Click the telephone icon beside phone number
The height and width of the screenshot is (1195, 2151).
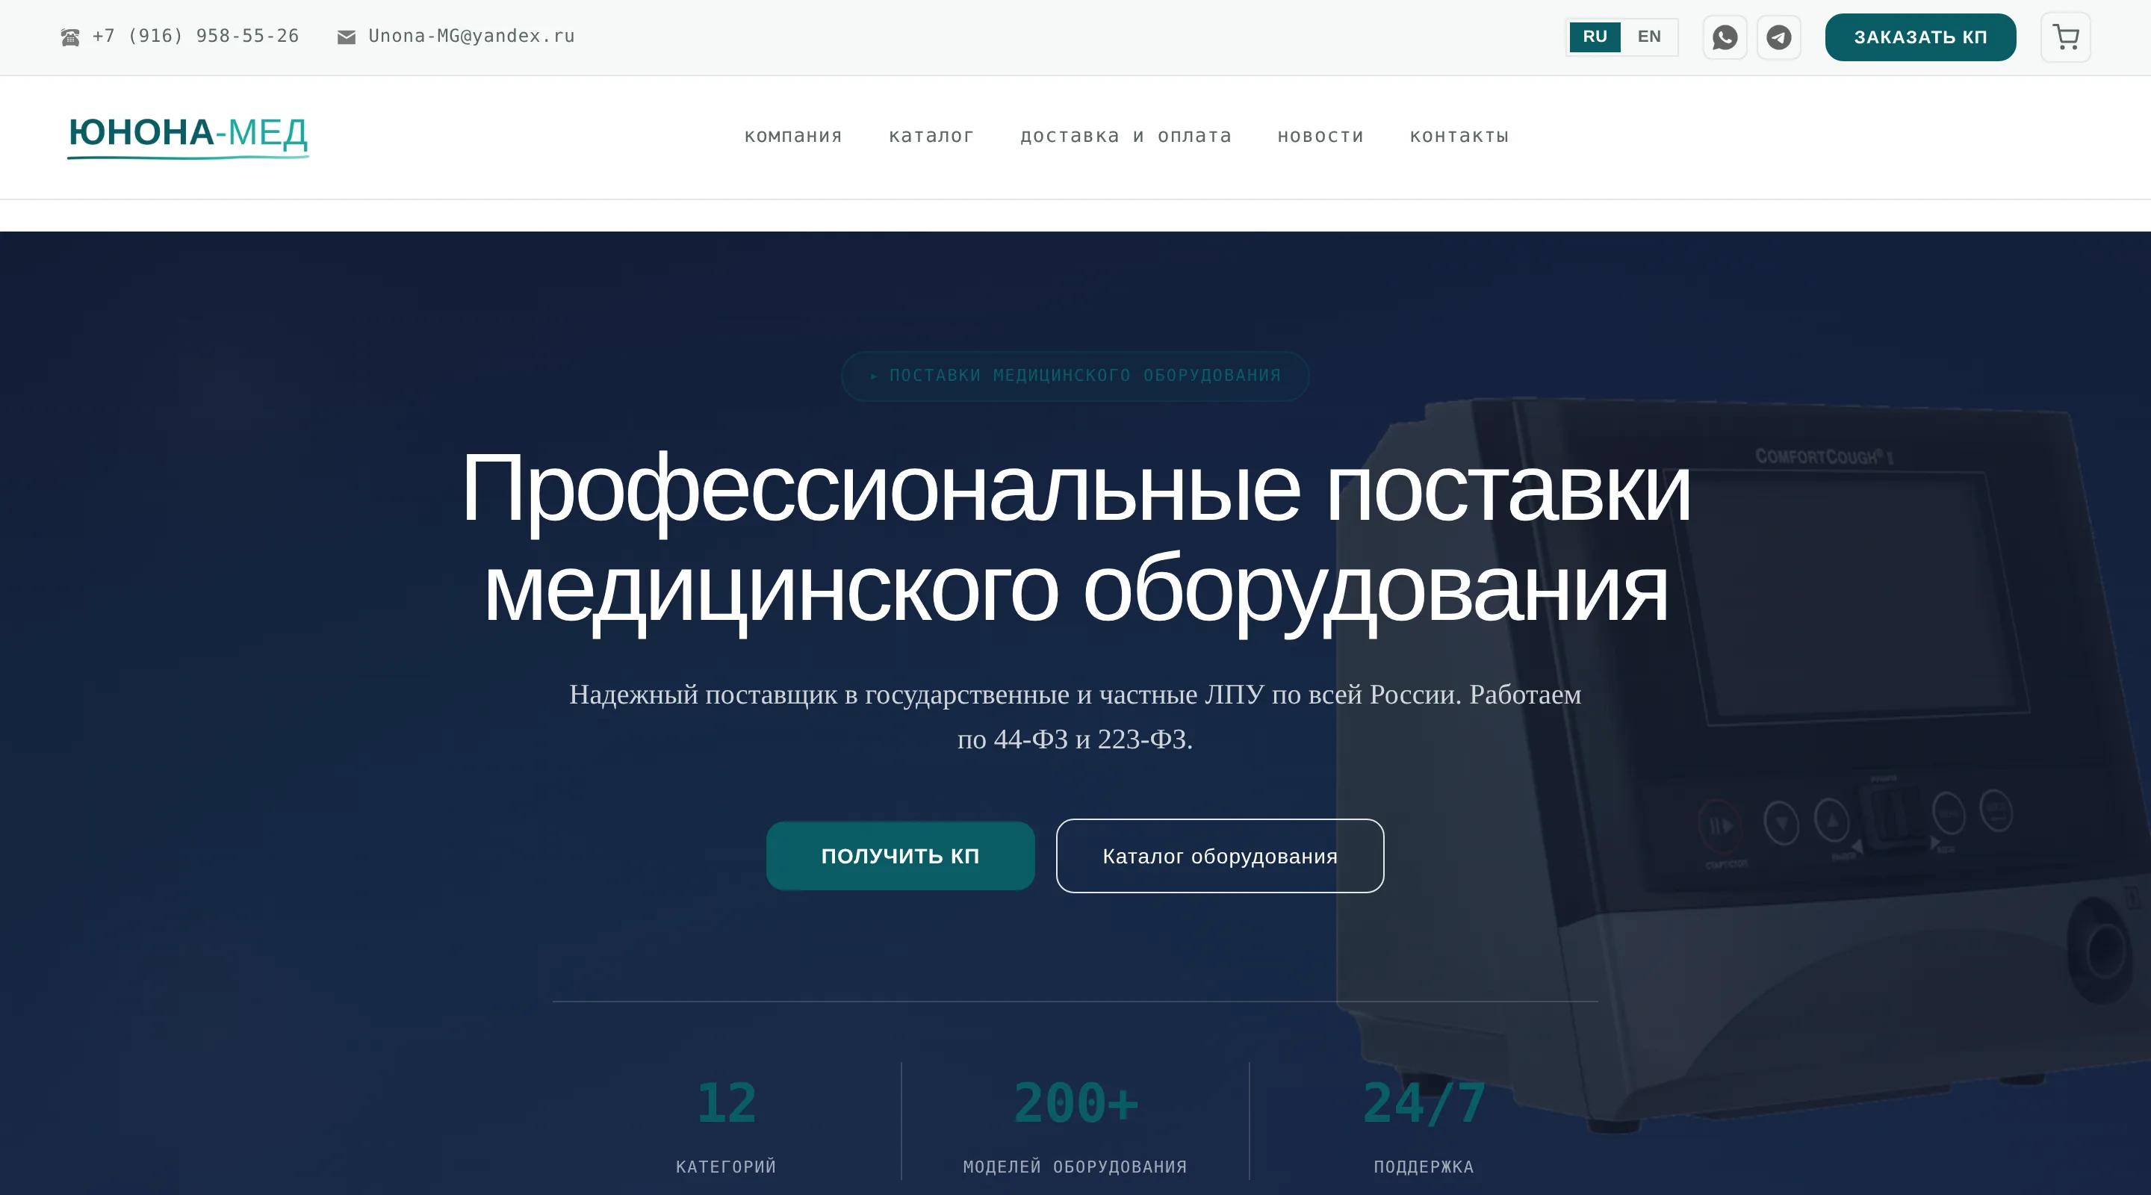[70, 37]
